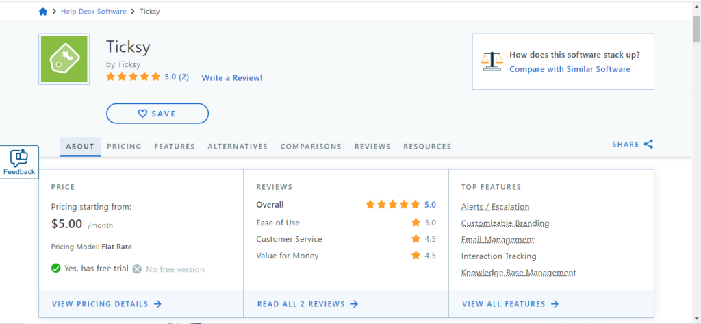
Task: Click the gray No free version X icon
Action: click(x=137, y=269)
